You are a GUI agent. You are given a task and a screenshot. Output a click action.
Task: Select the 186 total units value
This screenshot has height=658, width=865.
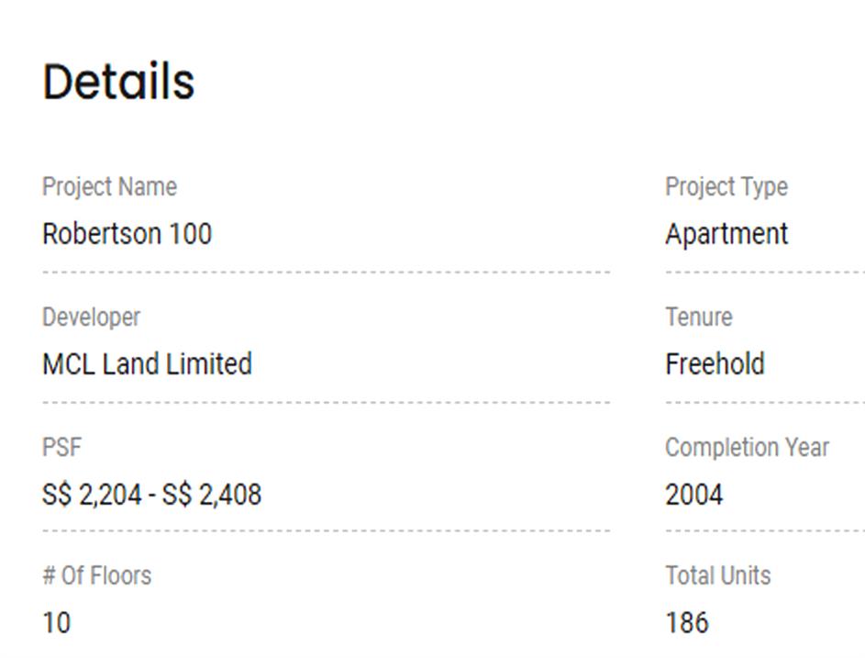pos(686,623)
